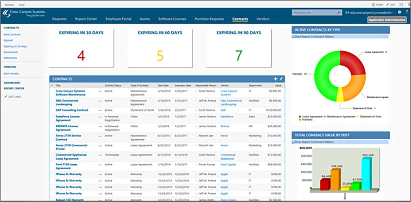411x202 pixels.
Task: Click the Terminated status cell
Action: [112, 155]
